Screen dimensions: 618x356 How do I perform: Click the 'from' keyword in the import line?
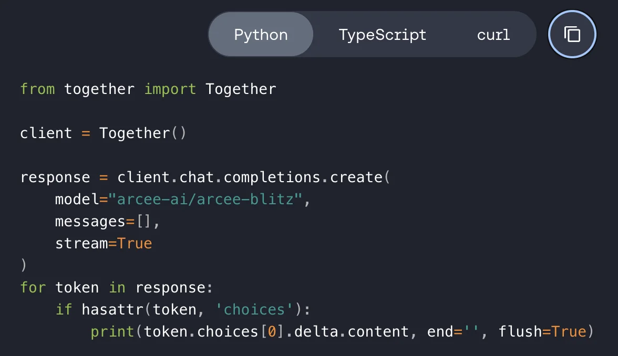pos(37,89)
